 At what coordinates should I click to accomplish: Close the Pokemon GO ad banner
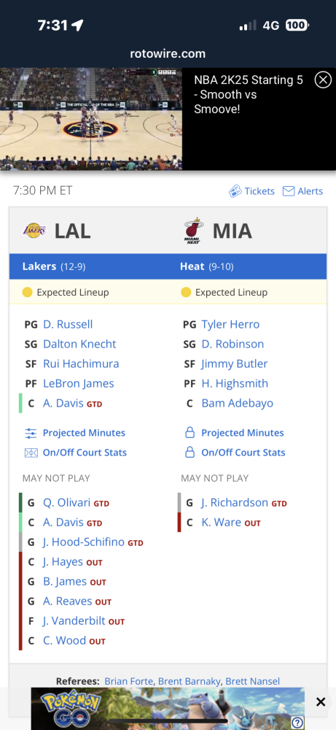click(321, 702)
